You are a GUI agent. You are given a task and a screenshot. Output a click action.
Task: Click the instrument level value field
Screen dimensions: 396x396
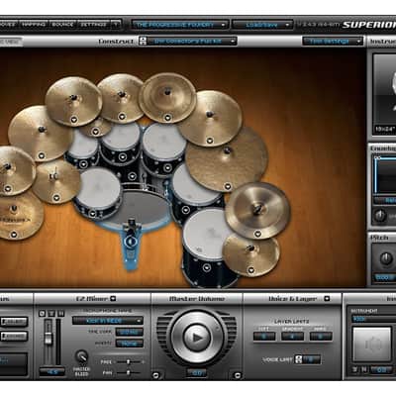pos(381,370)
